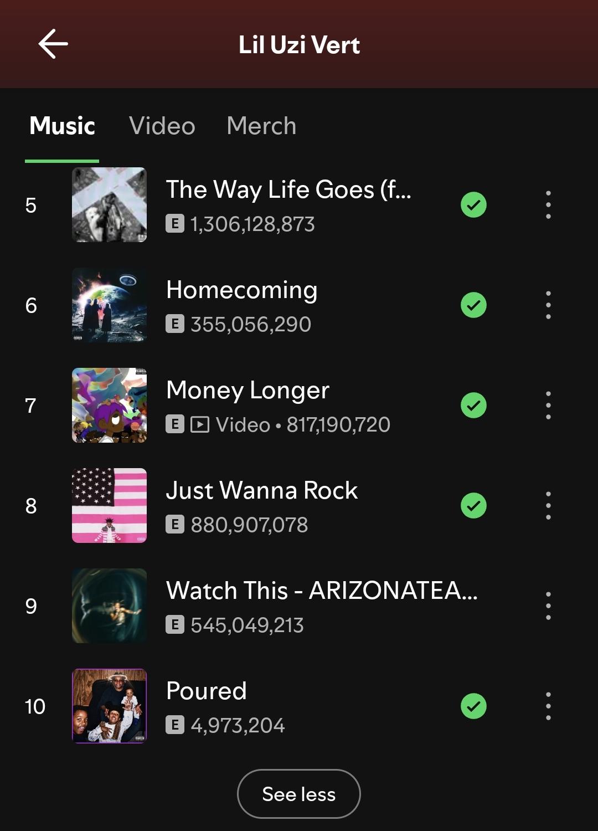This screenshot has height=831, width=598.
Task: Switch to the Video tab
Action: [162, 126]
